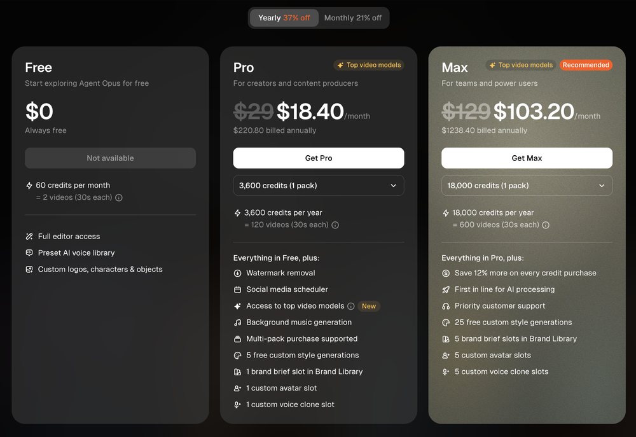Click info icon after Access to top video models
The width and height of the screenshot is (636, 437).
tap(351, 307)
